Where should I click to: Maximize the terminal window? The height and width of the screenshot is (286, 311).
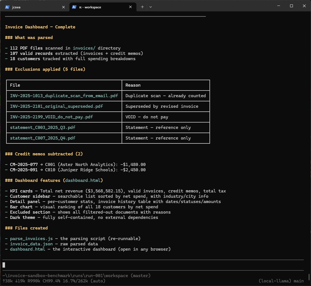(x=291, y=6)
